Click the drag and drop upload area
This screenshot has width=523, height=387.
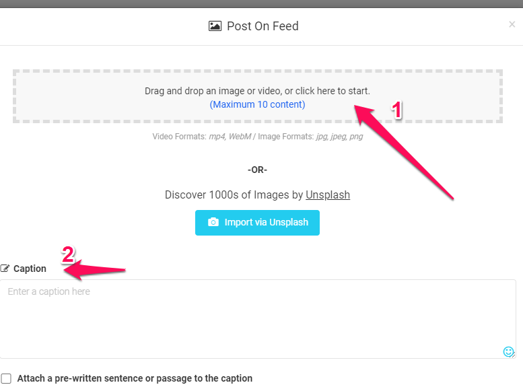pyautogui.click(x=258, y=96)
